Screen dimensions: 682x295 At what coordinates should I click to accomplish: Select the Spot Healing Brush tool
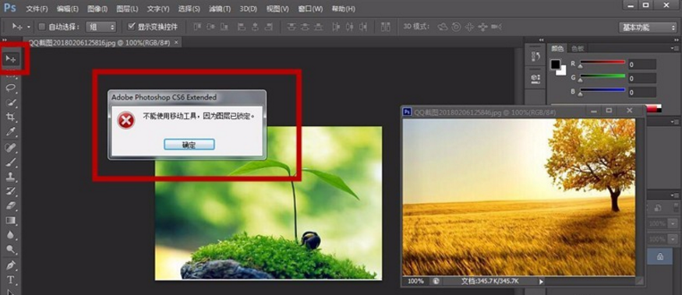point(10,148)
